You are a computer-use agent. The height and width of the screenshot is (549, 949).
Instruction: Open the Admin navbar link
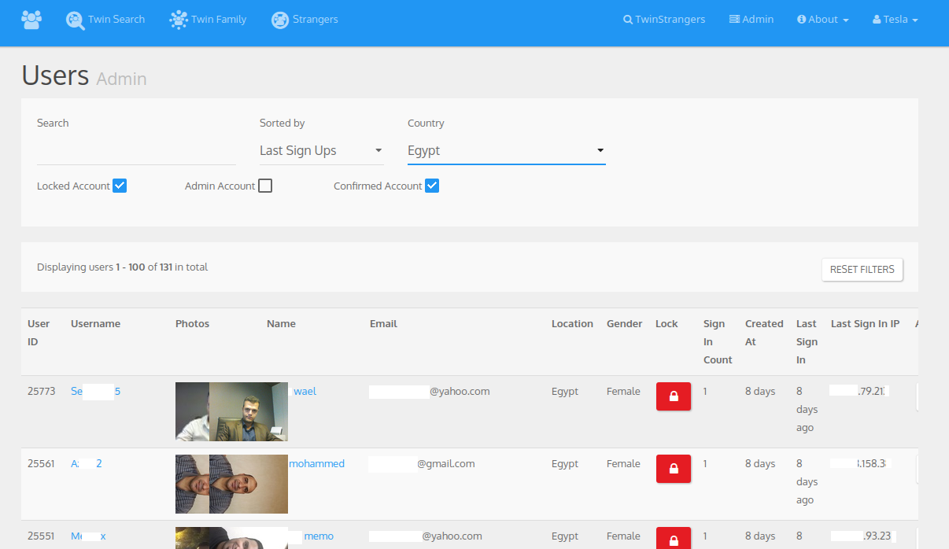[751, 20]
